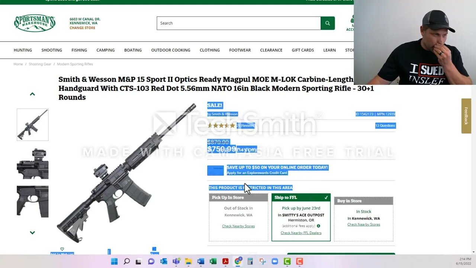Click the 'by Smith & Wesson' brand link
This screenshot has width=476, height=268.
pos(222,114)
